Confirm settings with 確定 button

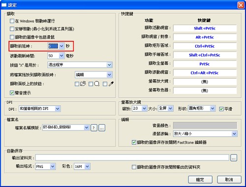(200, 180)
